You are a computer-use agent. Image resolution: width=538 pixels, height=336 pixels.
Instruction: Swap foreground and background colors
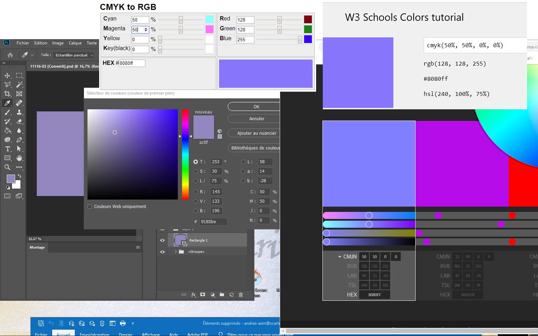tap(19, 176)
